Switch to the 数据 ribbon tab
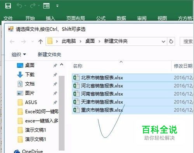Screen dimensions: 194x153 [x=121, y=18]
